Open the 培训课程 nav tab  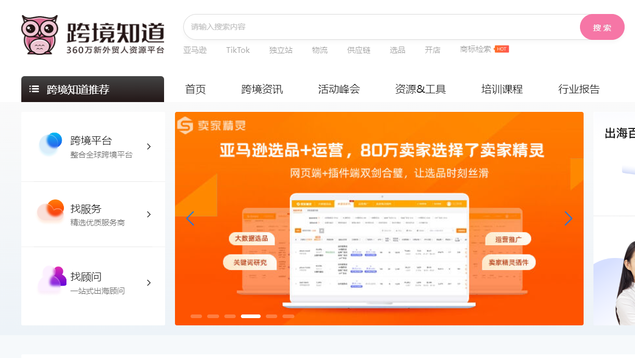coord(502,89)
